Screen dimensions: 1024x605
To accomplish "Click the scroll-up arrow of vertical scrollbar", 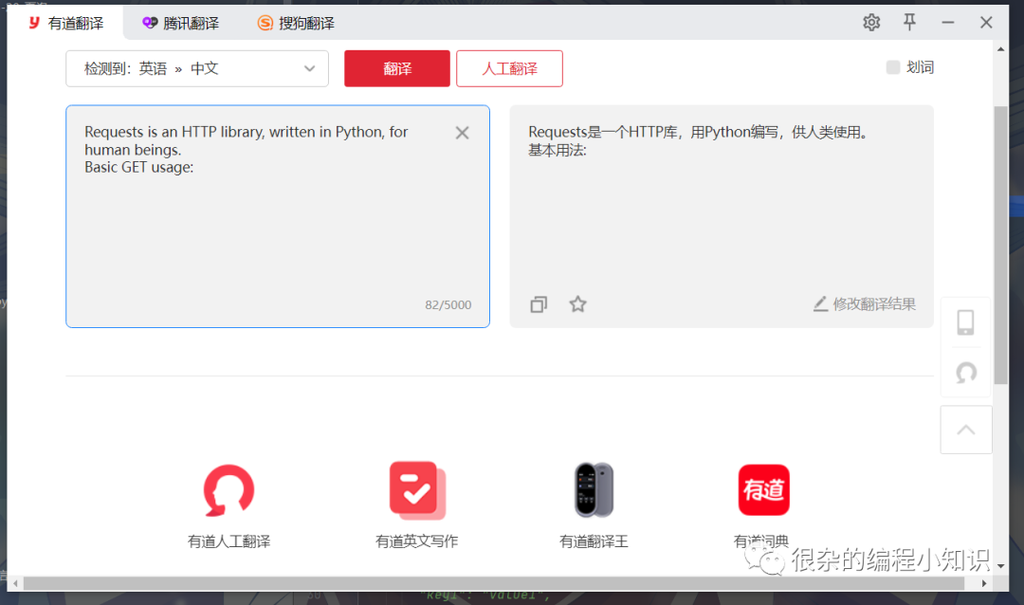I will 1000,49.
